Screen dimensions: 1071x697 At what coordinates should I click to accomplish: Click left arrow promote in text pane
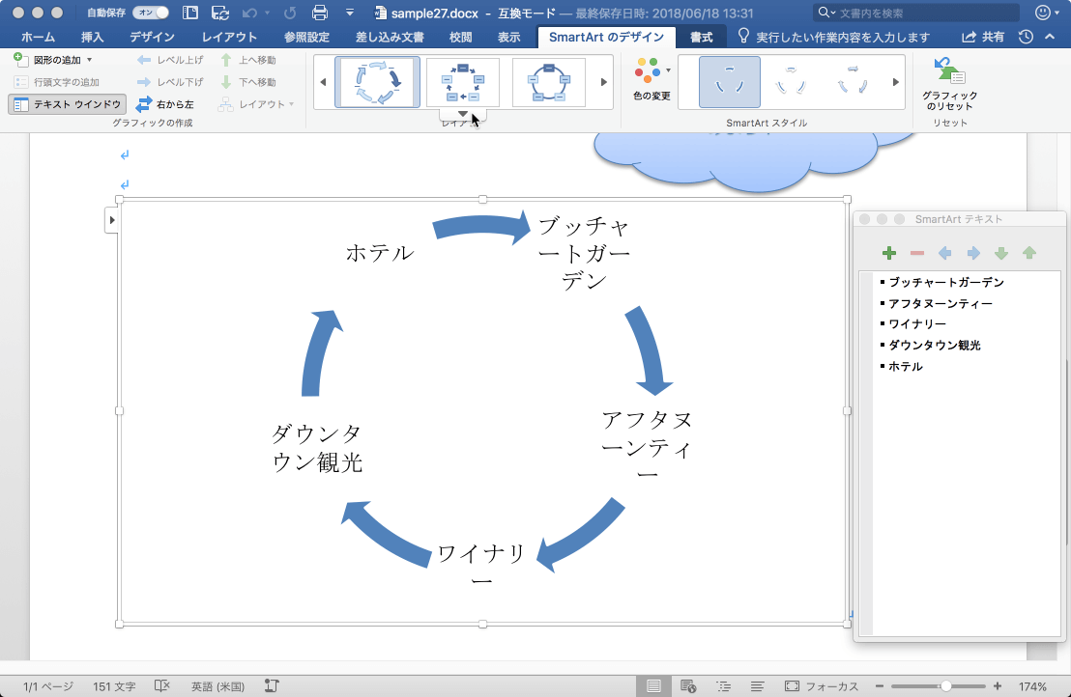pos(945,254)
